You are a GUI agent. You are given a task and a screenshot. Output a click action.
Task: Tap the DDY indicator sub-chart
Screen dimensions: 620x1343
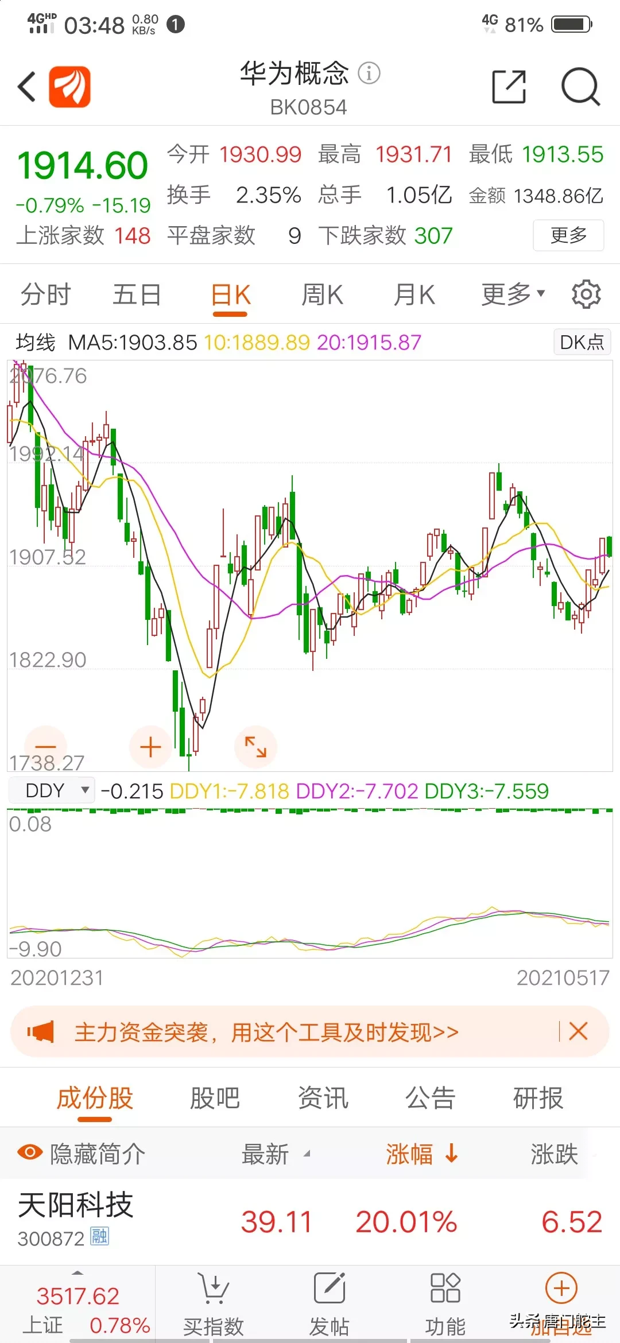[310, 883]
